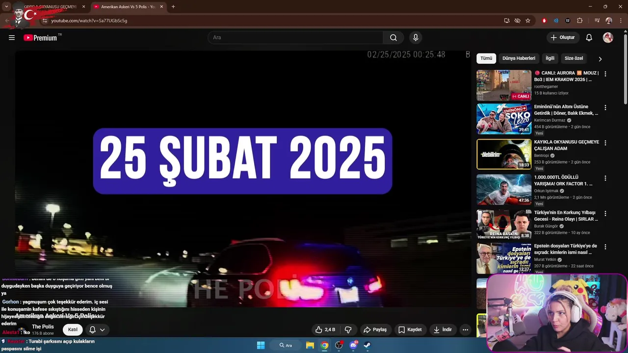The width and height of the screenshot is (628, 353).
Task: Click the search magnifier button
Action: 393,38
